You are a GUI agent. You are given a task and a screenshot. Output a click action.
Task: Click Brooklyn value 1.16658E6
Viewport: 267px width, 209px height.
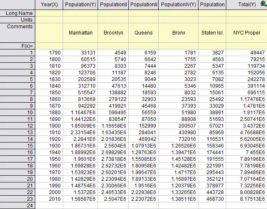[113, 126]
